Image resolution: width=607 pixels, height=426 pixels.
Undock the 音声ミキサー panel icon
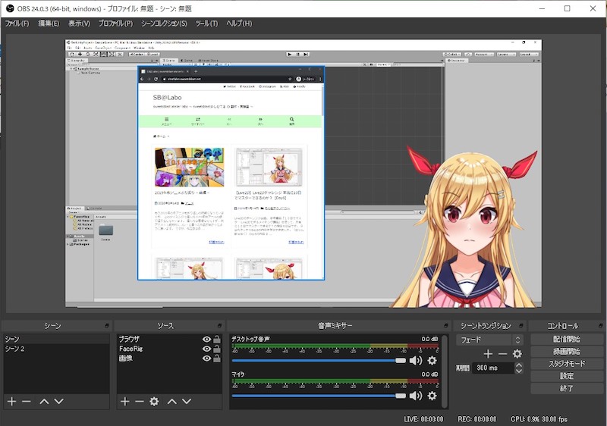pos(446,326)
